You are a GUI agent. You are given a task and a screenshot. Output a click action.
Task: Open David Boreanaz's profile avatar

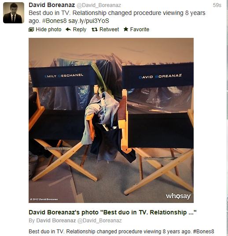(x=14, y=13)
